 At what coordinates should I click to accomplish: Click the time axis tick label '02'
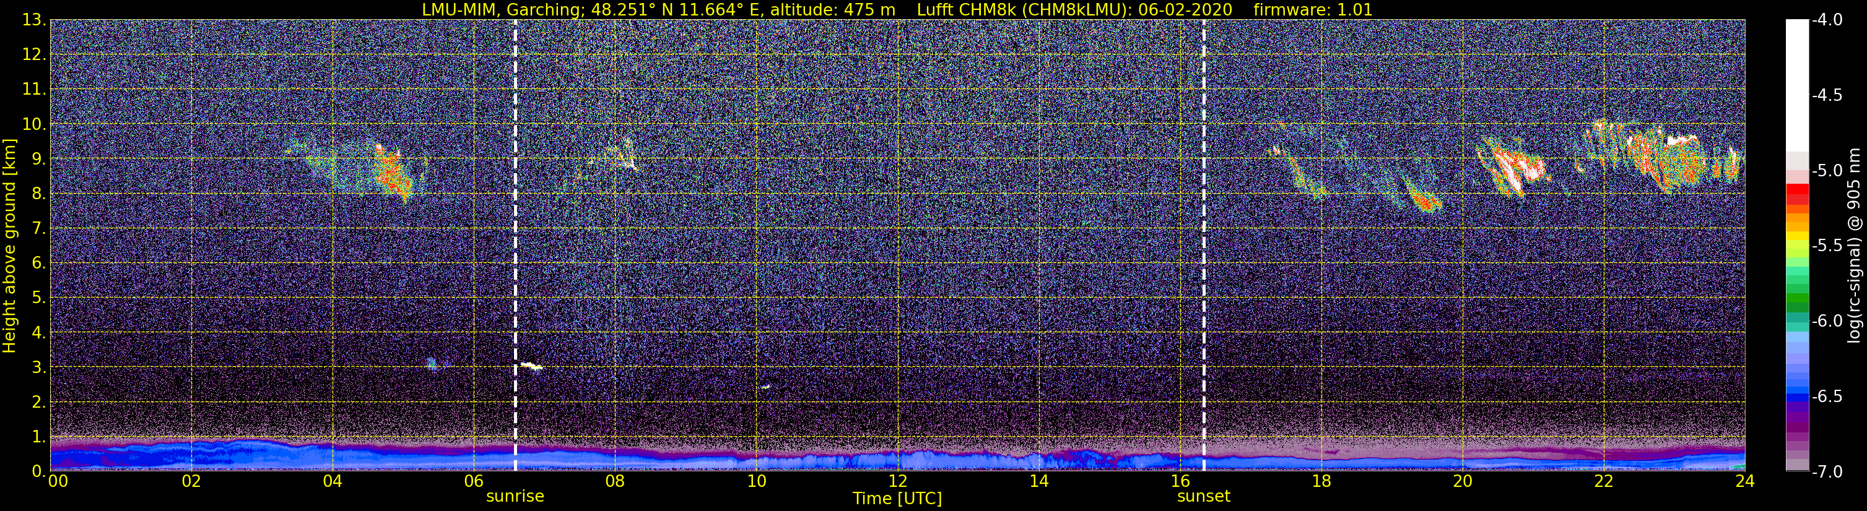191,481
